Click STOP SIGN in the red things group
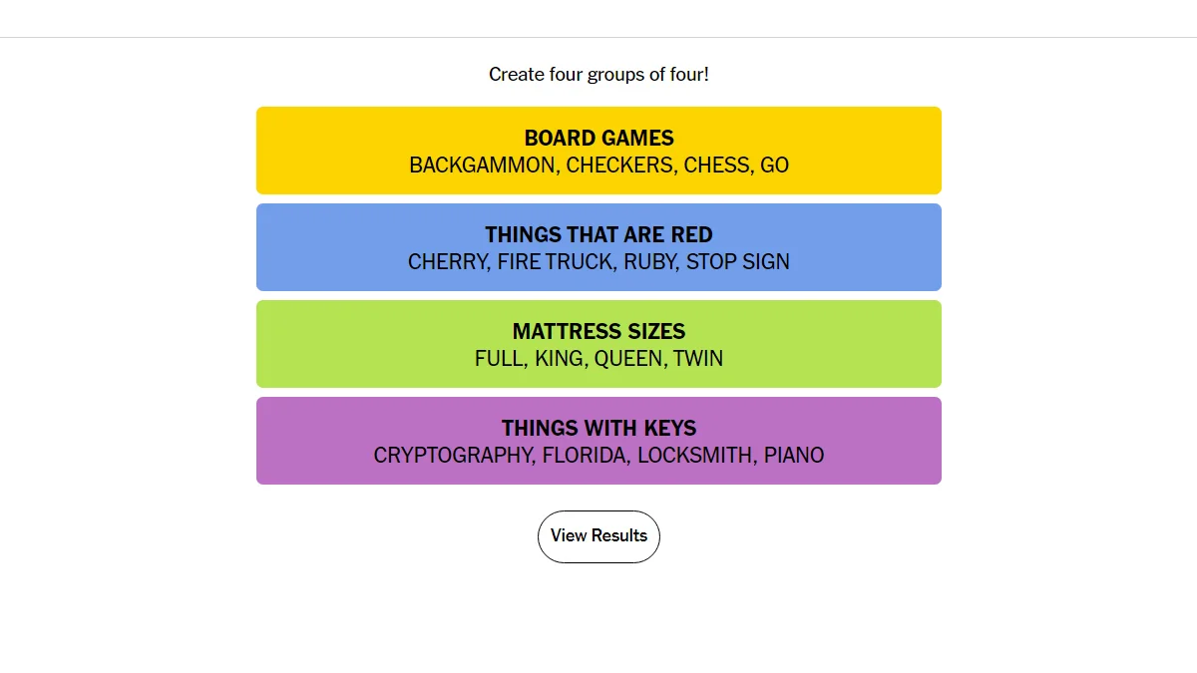The image size is (1197, 673). (737, 262)
